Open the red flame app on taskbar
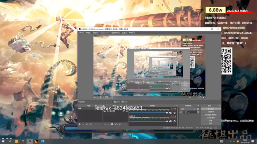 click(36, 141)
